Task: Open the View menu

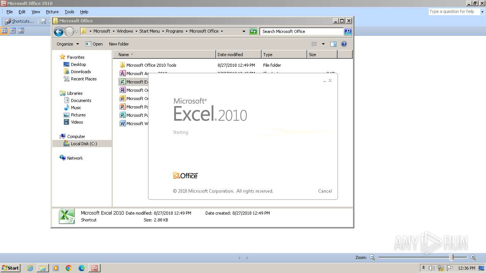Action: (36, 12)
